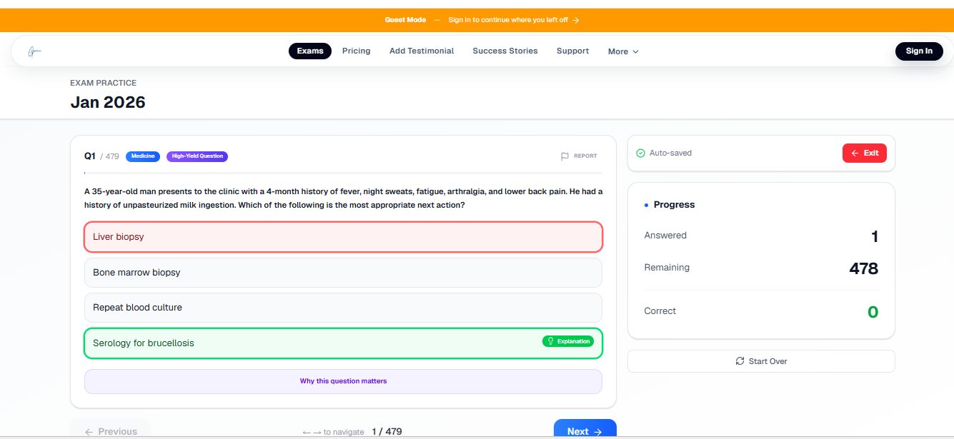Click the lightbulb Explanation badge
The width and height of the screenshot is (954, 439).
(x=568, y=341)
